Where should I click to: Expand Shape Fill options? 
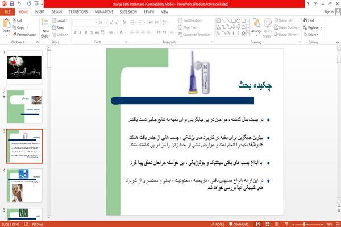click(284, 20)
